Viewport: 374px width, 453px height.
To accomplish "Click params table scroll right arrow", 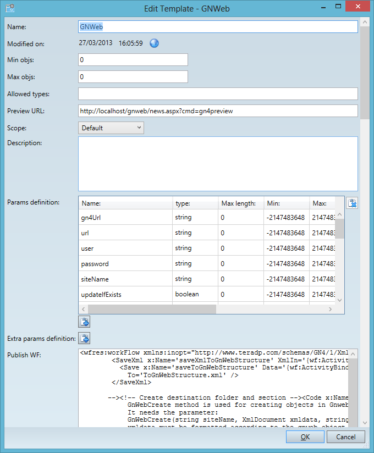I will pyautogui.click(x=331, y=309).
